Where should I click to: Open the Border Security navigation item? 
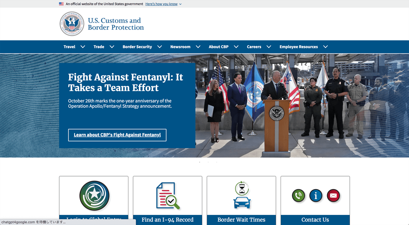pyautogui.click(x=137, y=47)
